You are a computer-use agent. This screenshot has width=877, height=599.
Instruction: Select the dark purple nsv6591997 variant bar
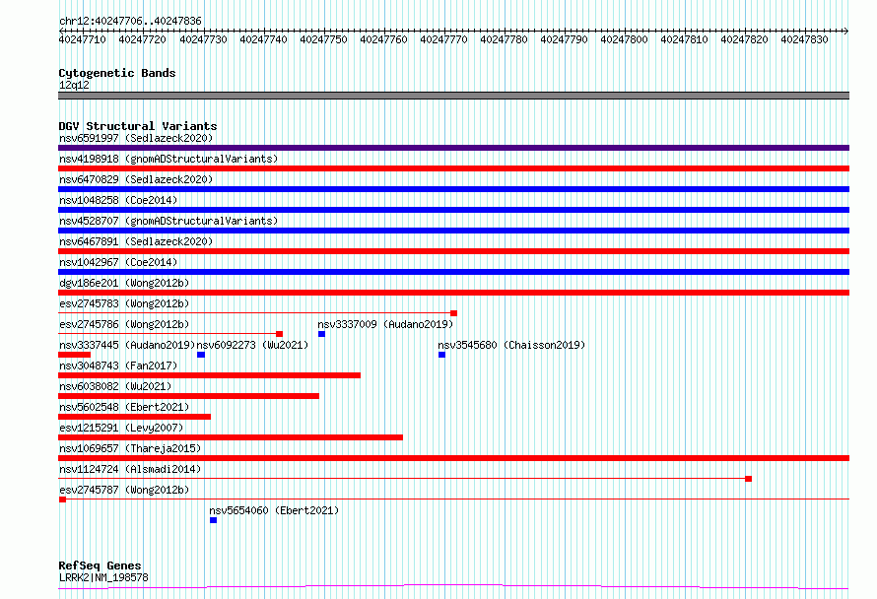[x=453, y=148]
